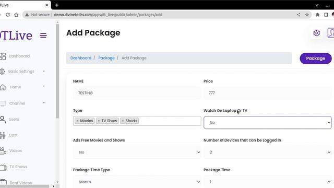Open the Watch On Laptop Or TV dropdown
Screen dimensions: 334x188
(x=268, y=123)
